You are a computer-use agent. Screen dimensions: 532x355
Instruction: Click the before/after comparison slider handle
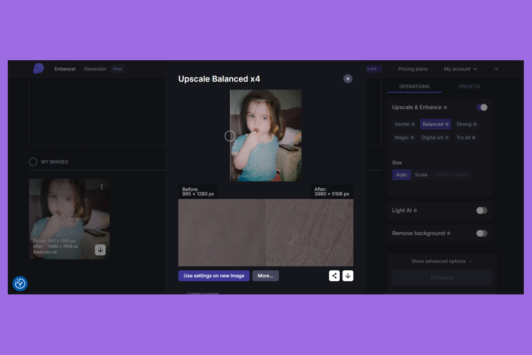click(x=230, y=136)
